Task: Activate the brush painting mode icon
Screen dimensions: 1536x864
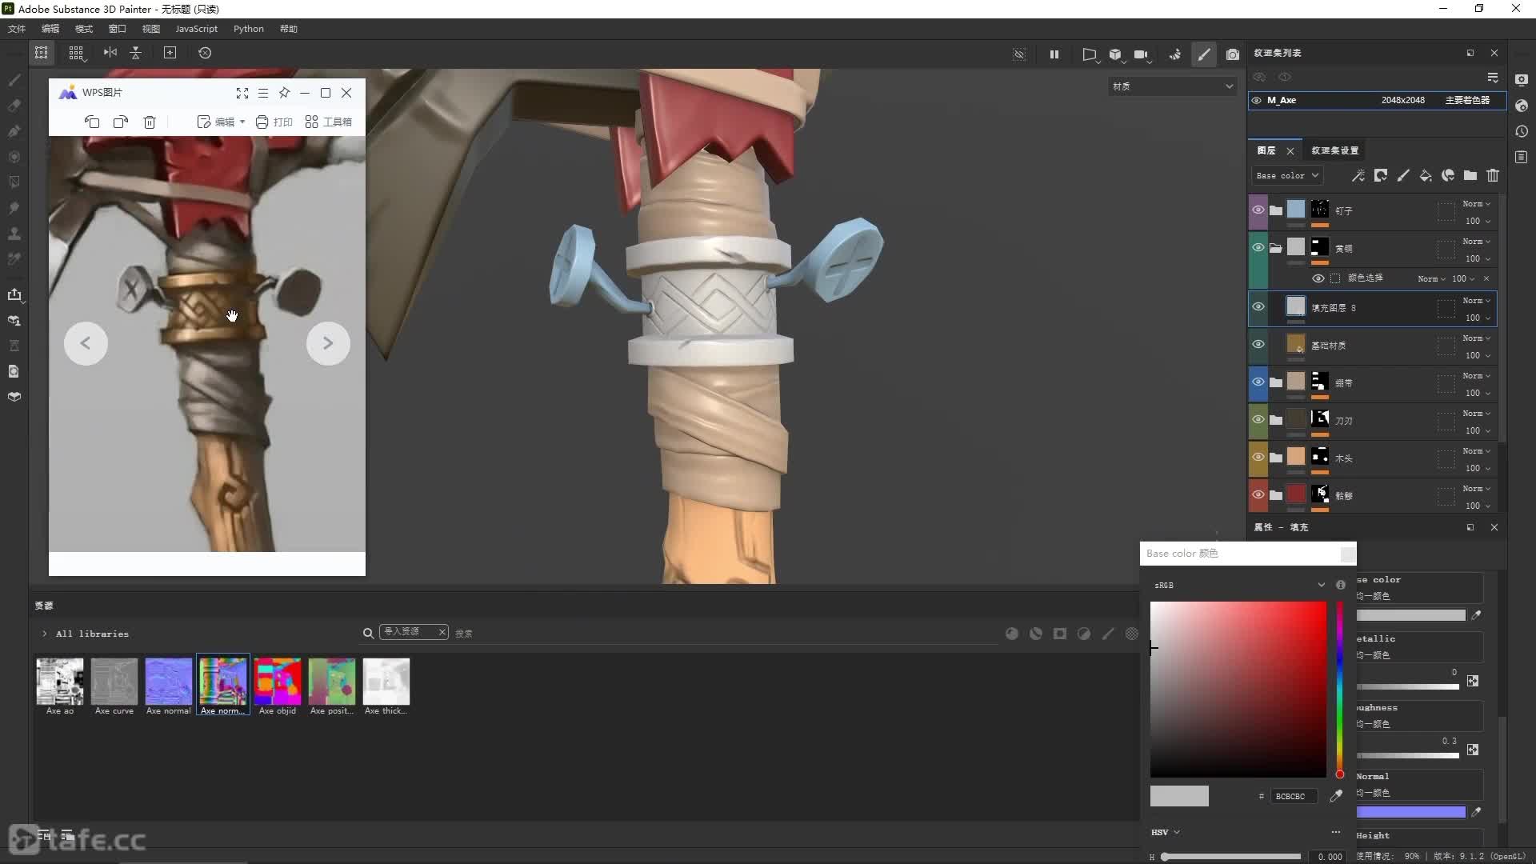Action: [x=1204, y=54]
